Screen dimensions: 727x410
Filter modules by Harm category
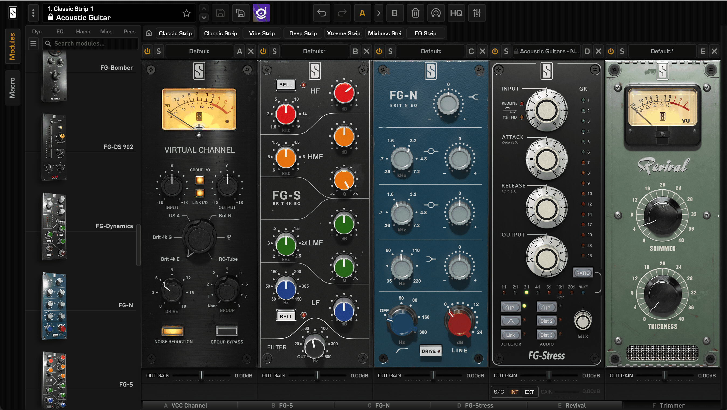coord(83,32)
